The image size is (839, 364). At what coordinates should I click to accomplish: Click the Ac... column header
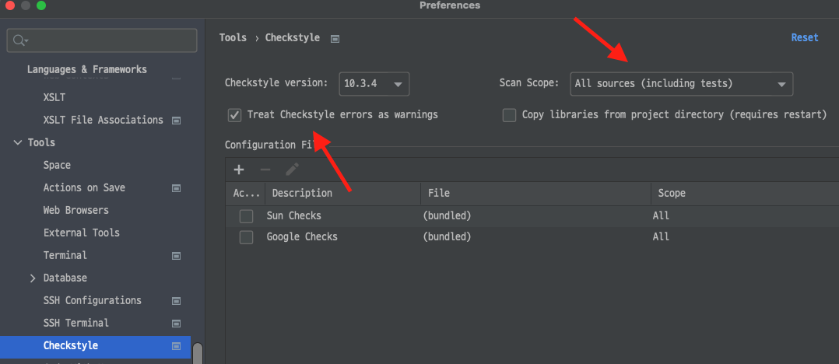(x=246, y=193)
